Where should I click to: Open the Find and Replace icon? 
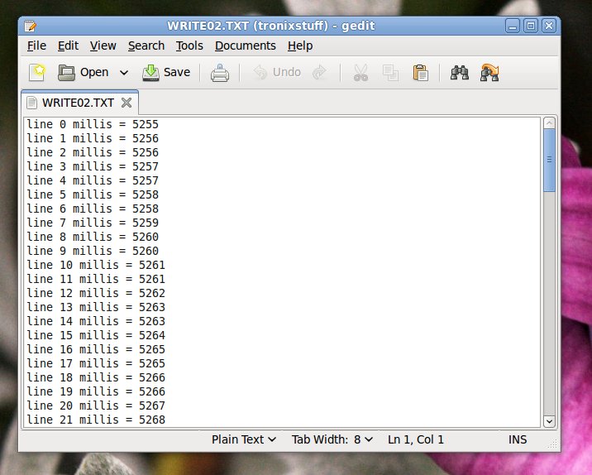489,73
